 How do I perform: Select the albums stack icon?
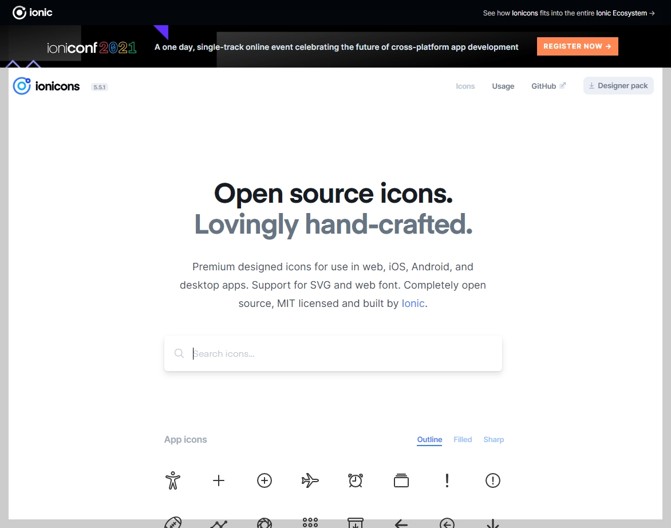pyautogui.click(x=401, y=480)
